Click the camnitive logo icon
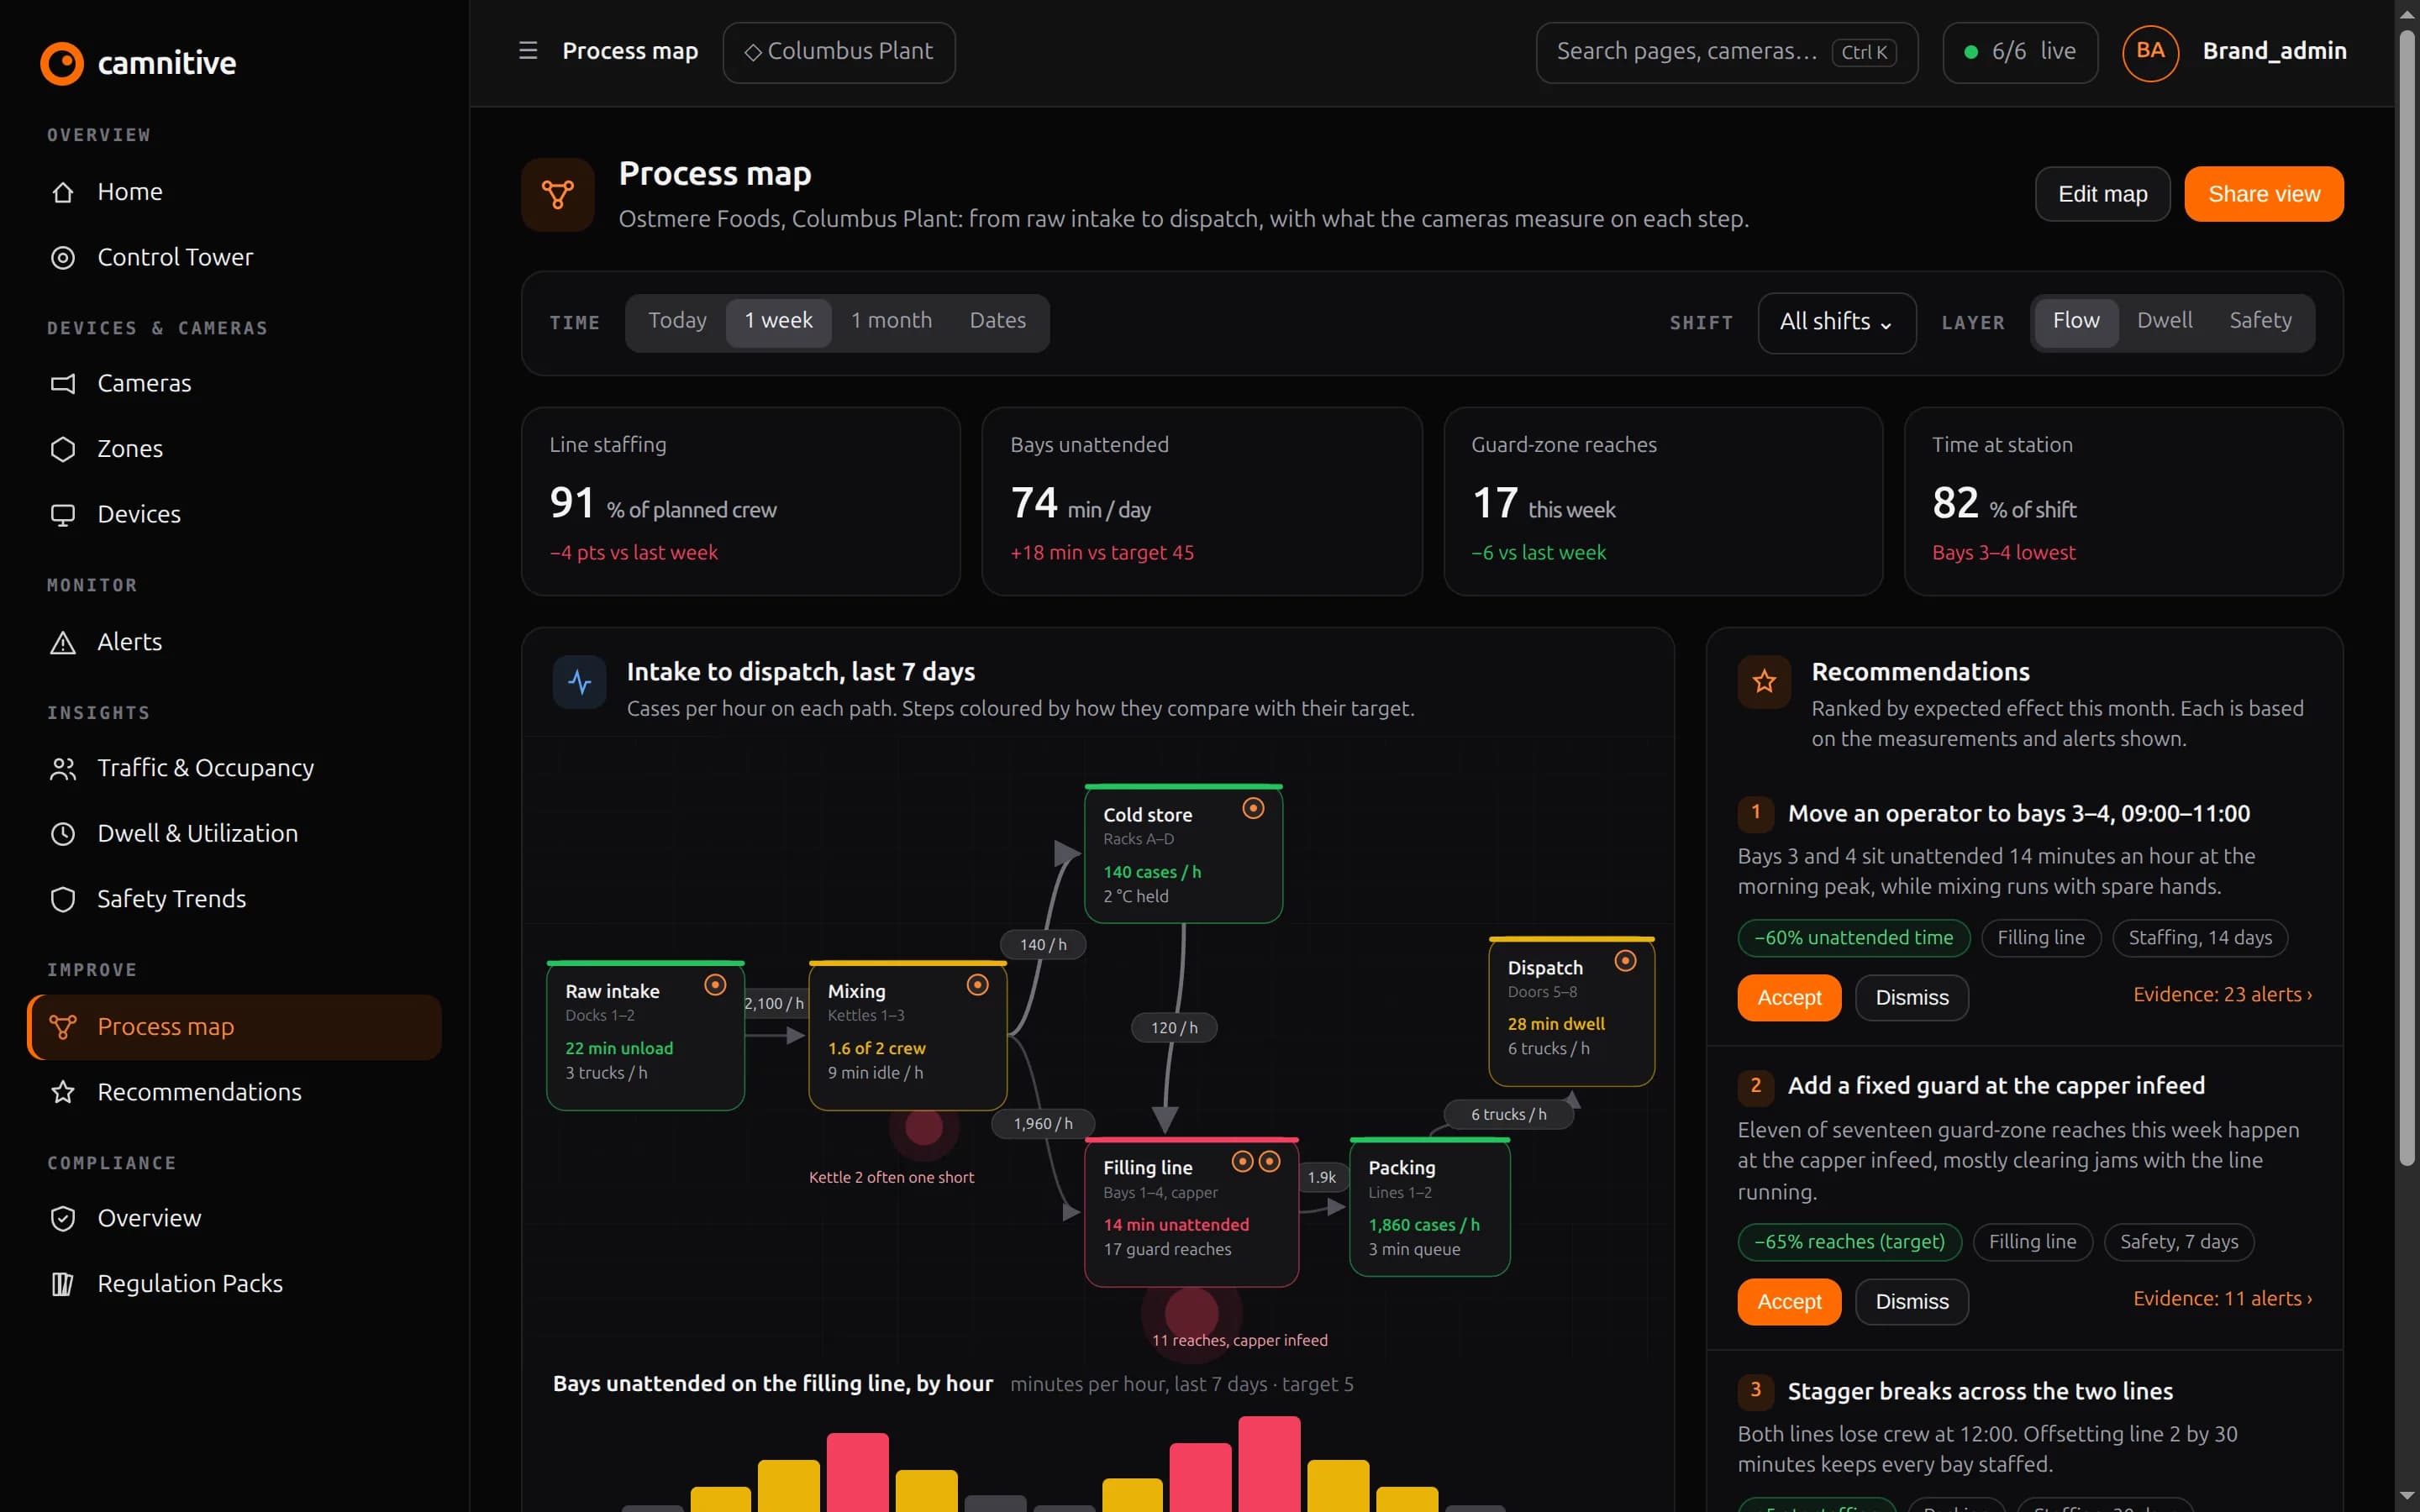The height and width of the screenshot is (1512, 2420). pos(62,63)
